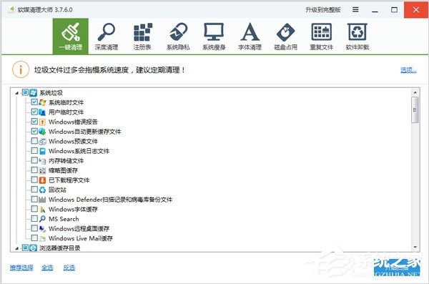The height and width of the screenshot is (284, 429).
Task: Click the list scrollbar up arrow
Action: [x=415, y=92]
